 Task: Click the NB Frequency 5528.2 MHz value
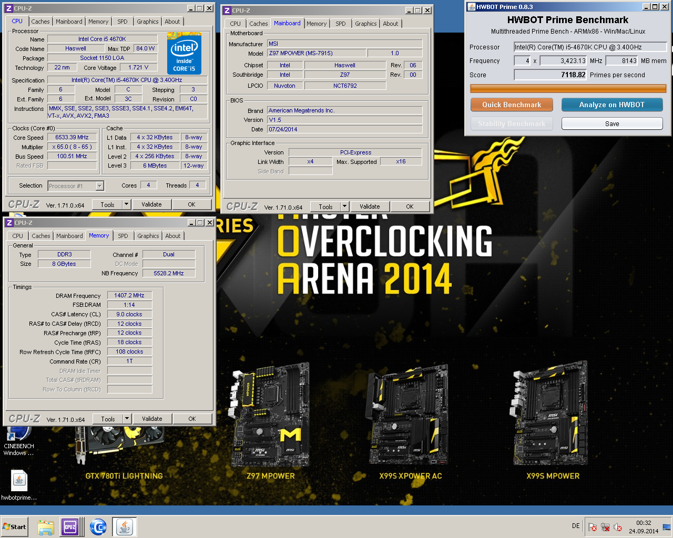click(x=169, y=273)
